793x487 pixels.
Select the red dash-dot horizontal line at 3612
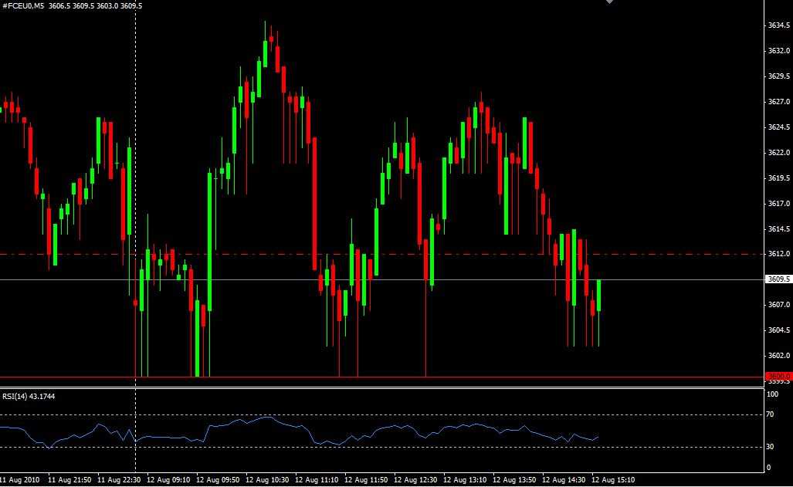click(x=382, y=254)
